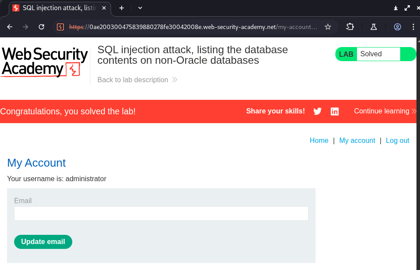
Task: Click the fullscreen expand arrows icon
Action: tap(407, 8)
